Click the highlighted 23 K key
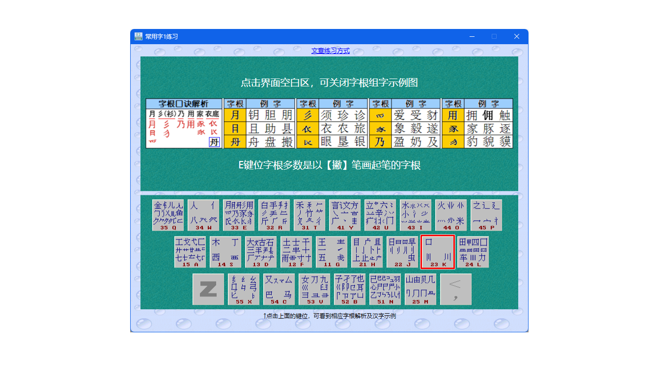Viewport: 671px width, 377px height. point(438,252)
